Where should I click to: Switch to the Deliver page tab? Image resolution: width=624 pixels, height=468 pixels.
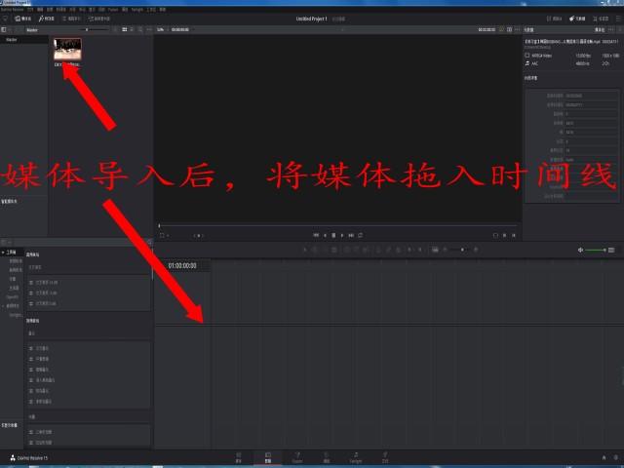pos(385,457)
